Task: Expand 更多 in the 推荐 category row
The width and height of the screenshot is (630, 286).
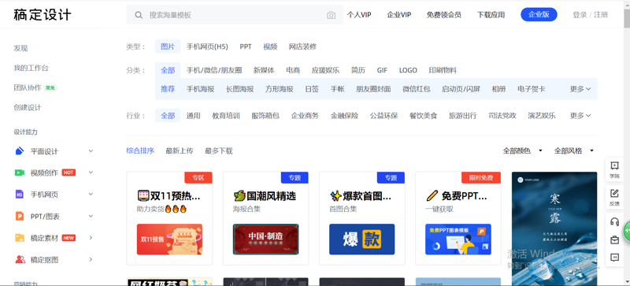Action: coord(580,89)
